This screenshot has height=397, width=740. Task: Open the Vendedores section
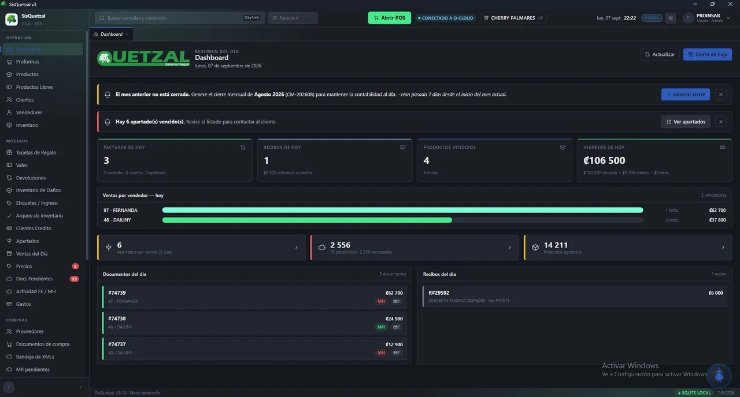(43, 113)
